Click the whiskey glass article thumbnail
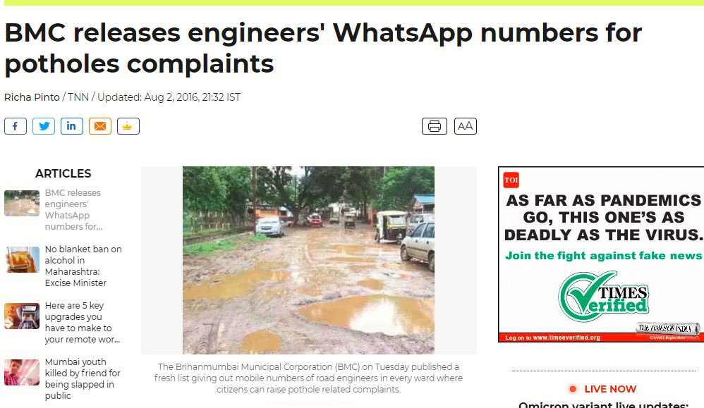The width and height of the screenshot is (704, 408). (22, 259)
